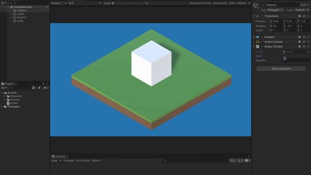Click the Console Clear button

pyautogui.click(x=54, y=161)
